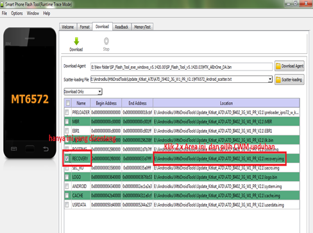Open the File menu

[4, 13]
